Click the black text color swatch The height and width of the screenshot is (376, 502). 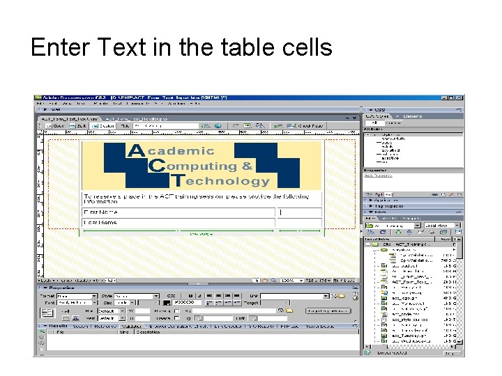(167, 302)
